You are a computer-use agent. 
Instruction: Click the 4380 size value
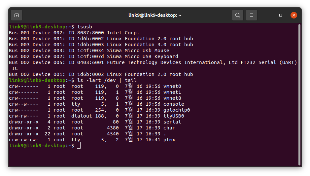(x=113, y=128)
